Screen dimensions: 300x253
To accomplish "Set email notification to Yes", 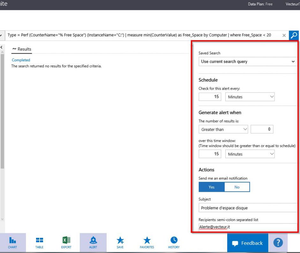I will pos(212,187).
